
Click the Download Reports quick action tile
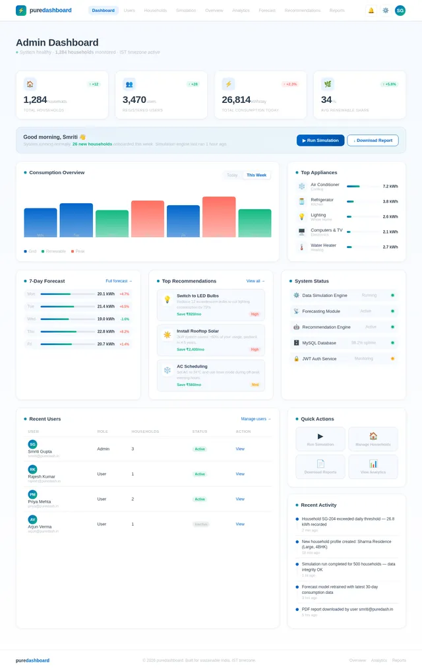(320, 466)
